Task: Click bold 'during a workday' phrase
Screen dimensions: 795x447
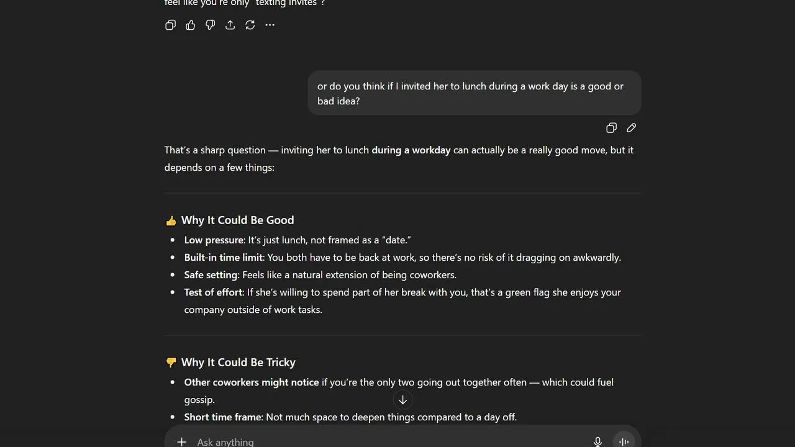Action: 411,150
